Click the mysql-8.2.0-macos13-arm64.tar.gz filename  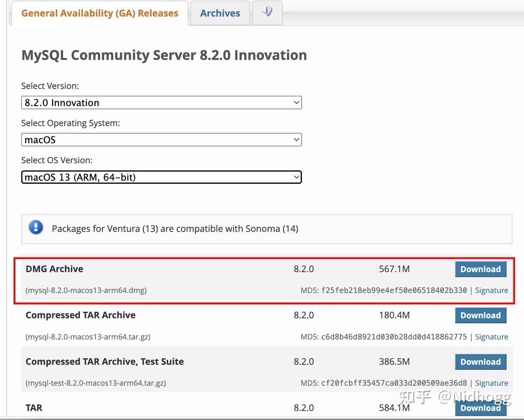(x=88, y=337)
